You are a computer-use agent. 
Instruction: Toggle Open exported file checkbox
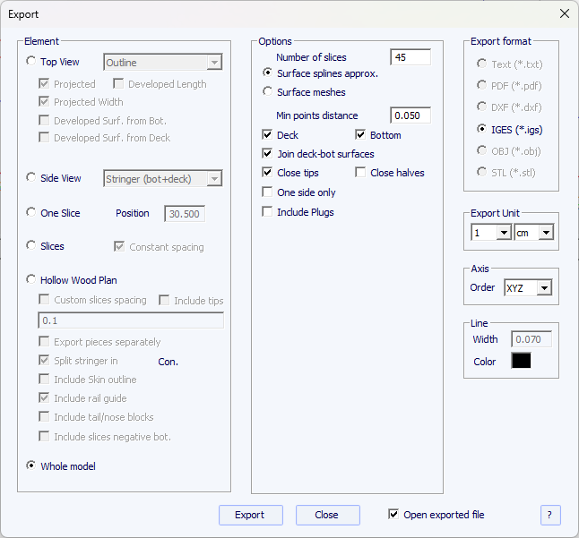click(x=393, y=515)
